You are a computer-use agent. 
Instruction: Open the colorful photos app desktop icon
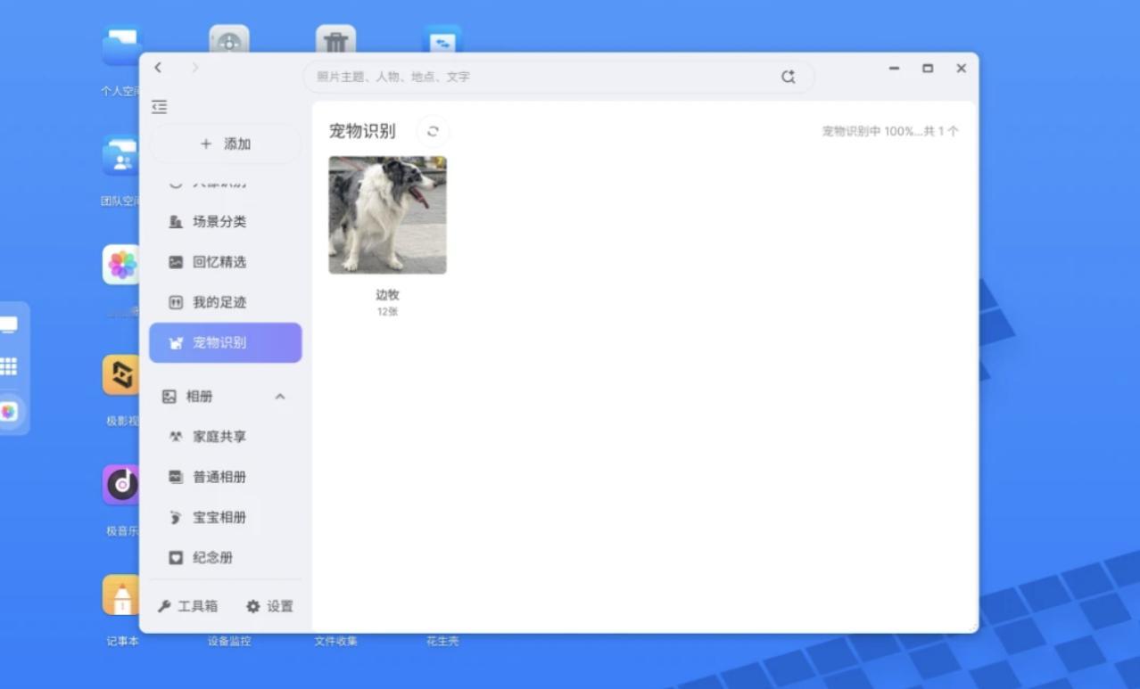pyautogui.click(x=120, y=265)
